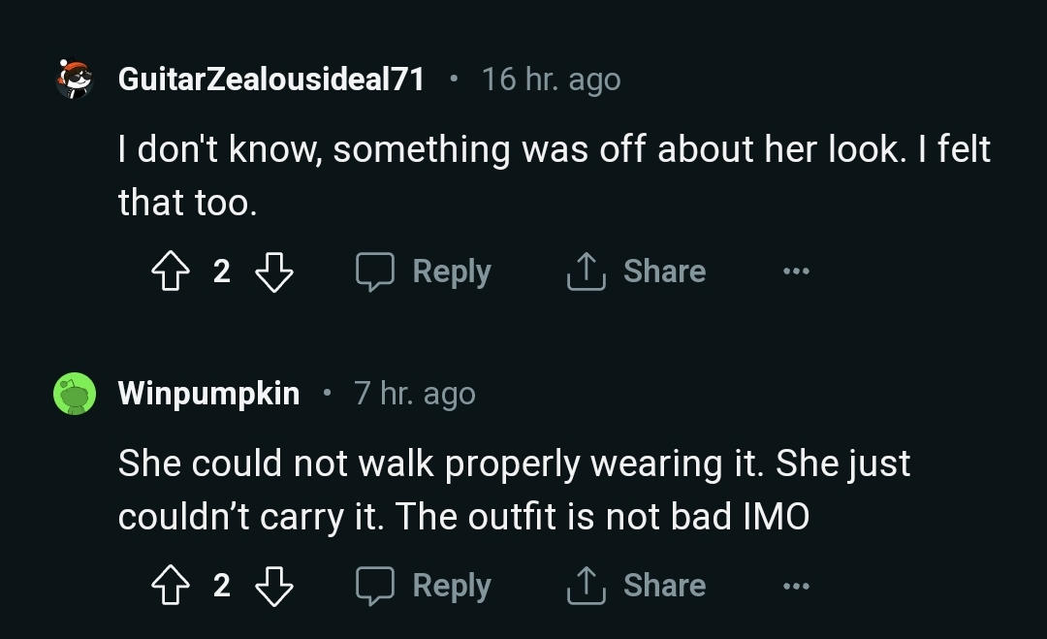Open more options for GuitarZealousideal71's comment
Screen dimensions: 1047x639
pos(796,272)
